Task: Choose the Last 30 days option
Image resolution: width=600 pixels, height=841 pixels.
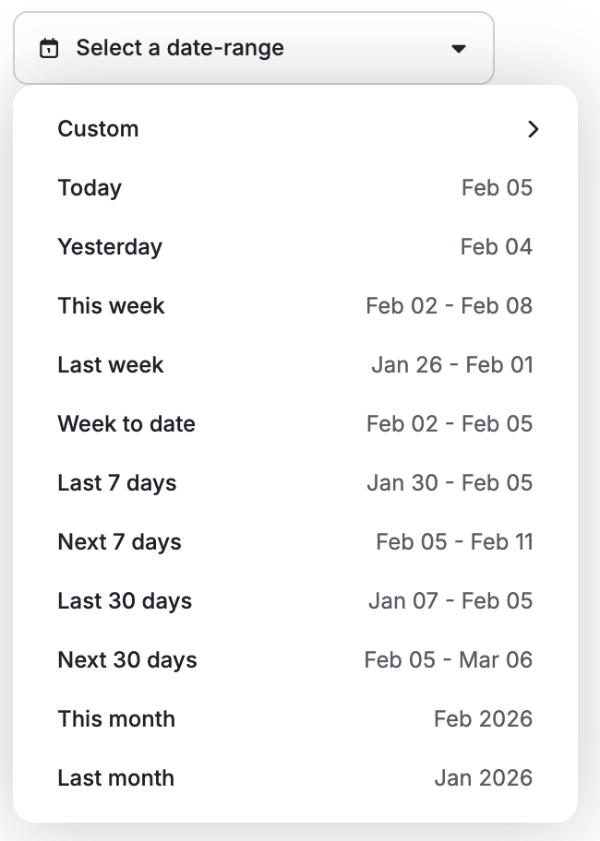Action: click(x=125, y=601)
